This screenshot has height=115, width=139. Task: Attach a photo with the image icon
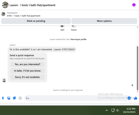click(9, 98)
